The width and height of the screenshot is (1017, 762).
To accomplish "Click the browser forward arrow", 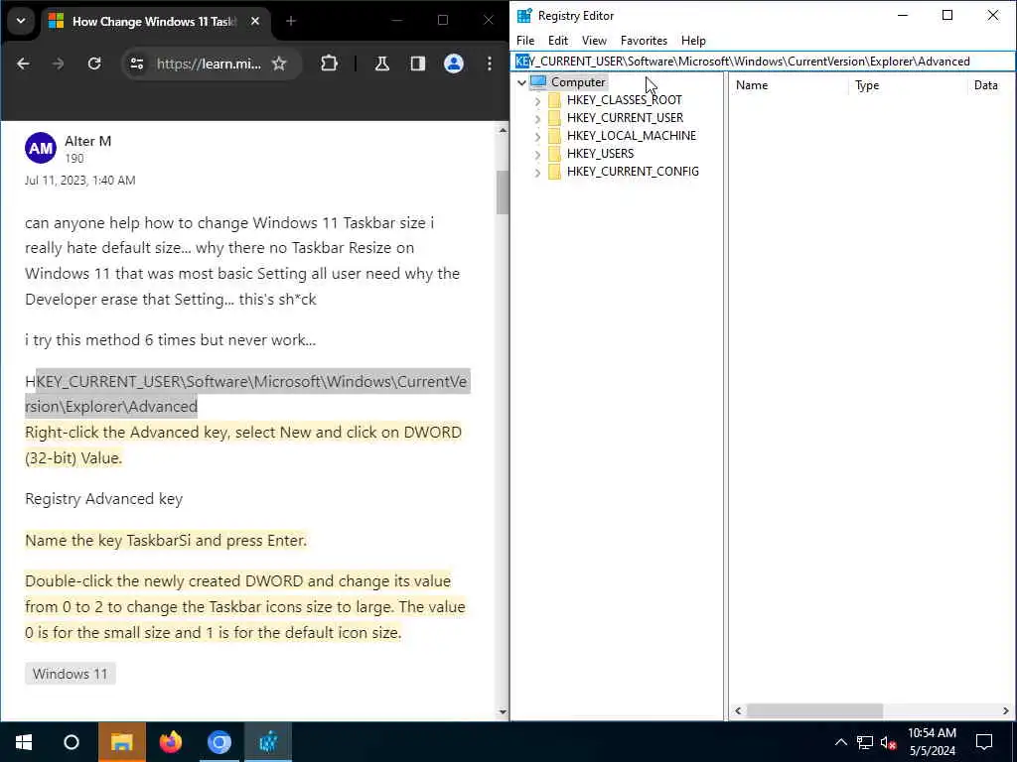I will pos(59,63).
